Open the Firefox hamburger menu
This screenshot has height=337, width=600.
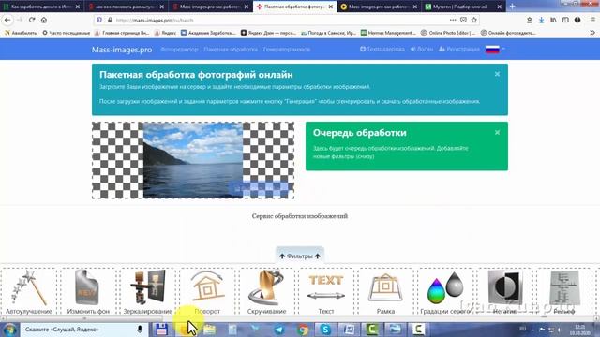(592, 20)
